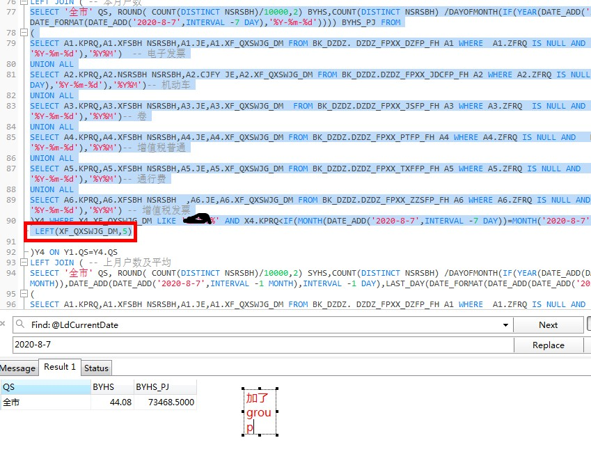Image resolution: width=591 pixels, height=454 pixels.
Task: Click the Next button in Find bar
Action: click(548, 325)
